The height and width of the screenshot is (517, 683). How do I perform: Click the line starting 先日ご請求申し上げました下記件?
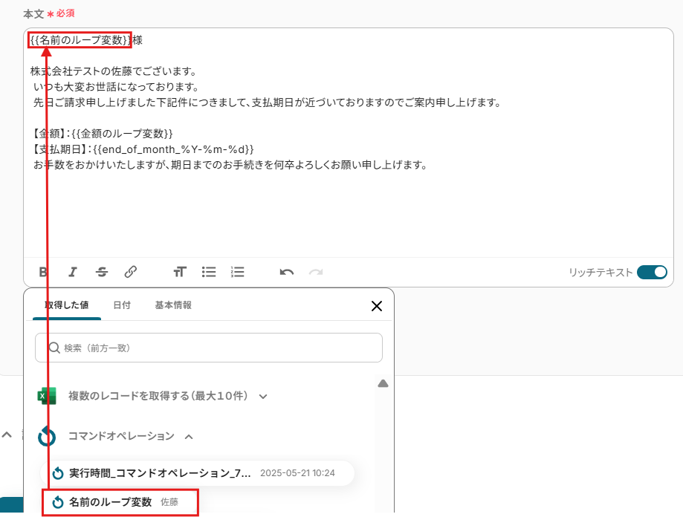267,103
